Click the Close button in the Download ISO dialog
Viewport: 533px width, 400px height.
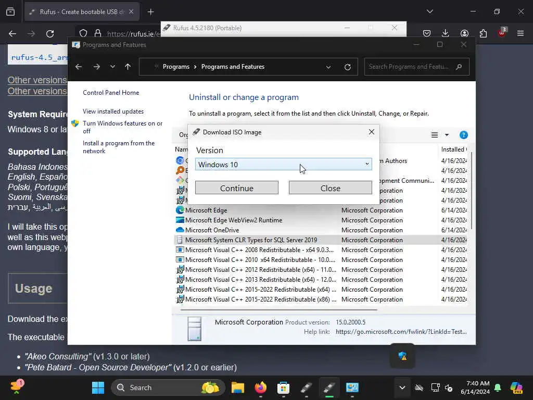pyautogui.click(x=330, y=188)
